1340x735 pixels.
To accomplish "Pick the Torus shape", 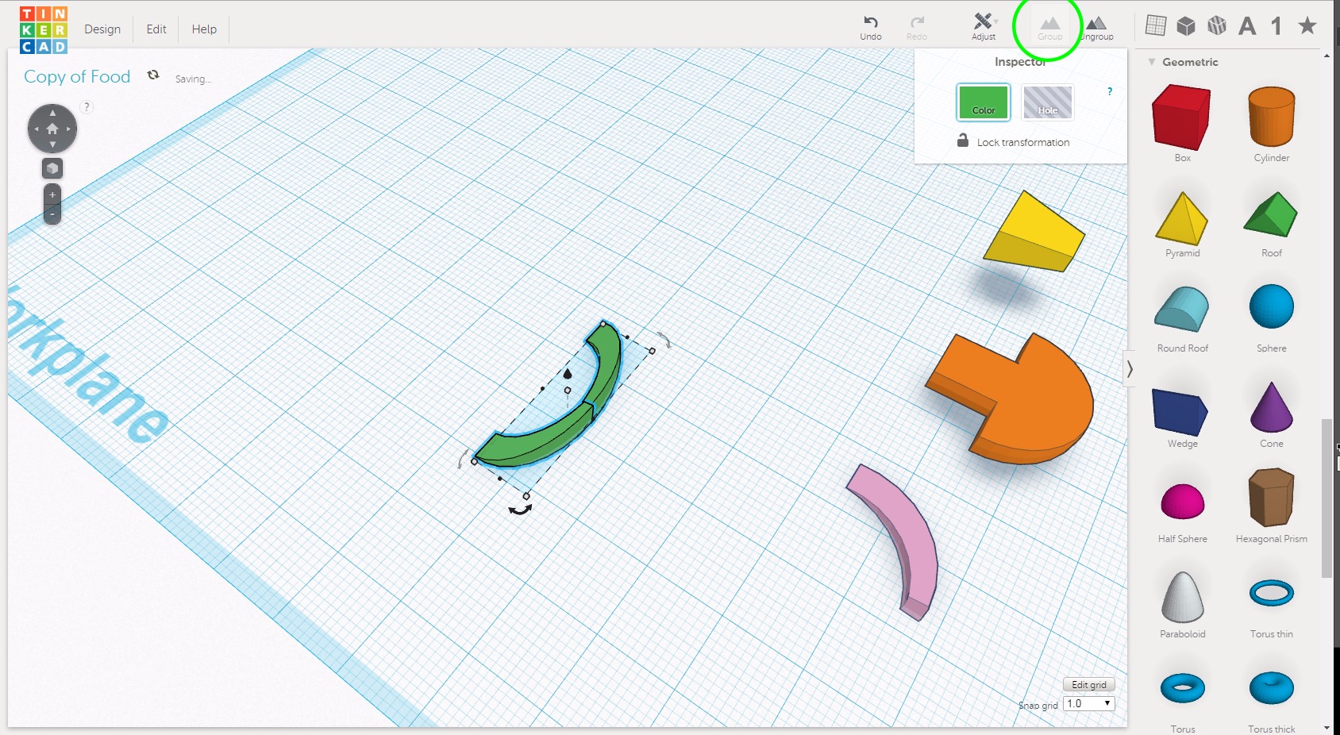I will point(1183,688).
